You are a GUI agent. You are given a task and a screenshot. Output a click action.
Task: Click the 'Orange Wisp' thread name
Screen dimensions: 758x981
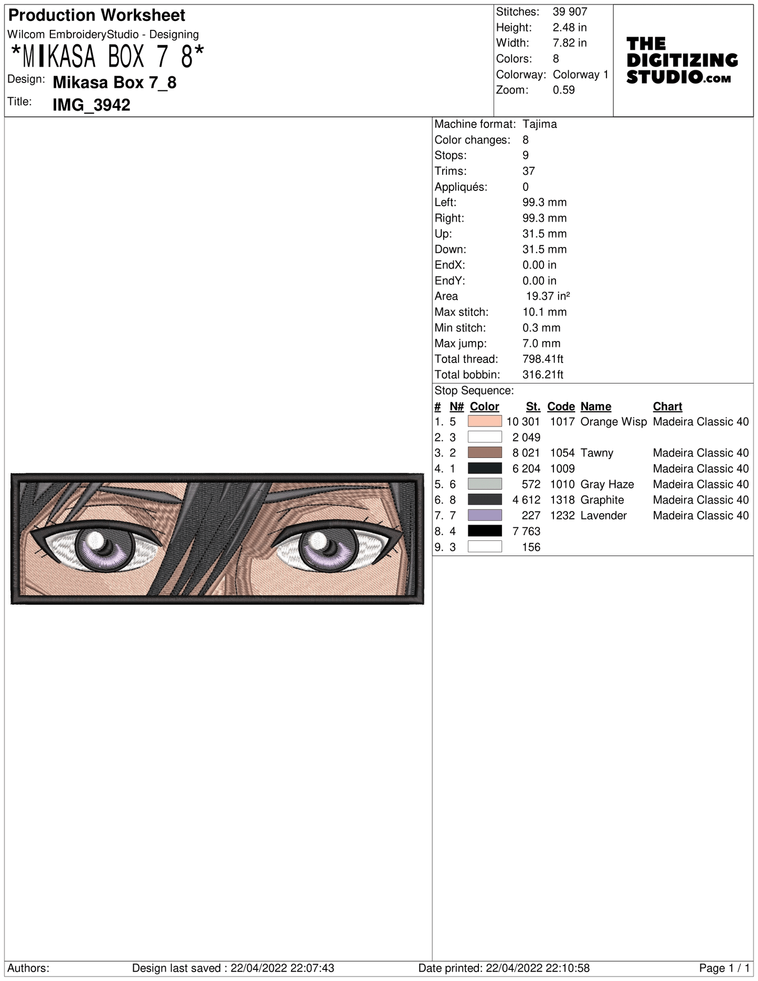(x=614, y=422)
